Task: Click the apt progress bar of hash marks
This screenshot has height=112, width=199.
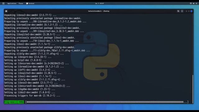Action: (107, 102)
